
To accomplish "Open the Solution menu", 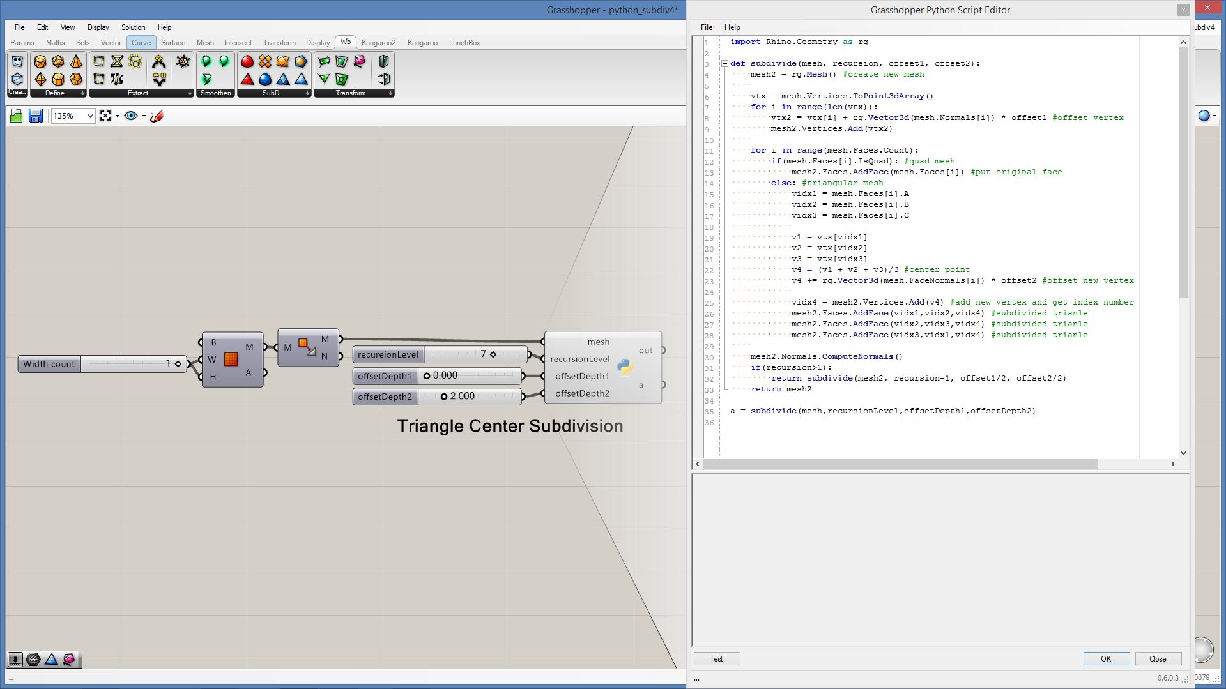I will 133,27.
